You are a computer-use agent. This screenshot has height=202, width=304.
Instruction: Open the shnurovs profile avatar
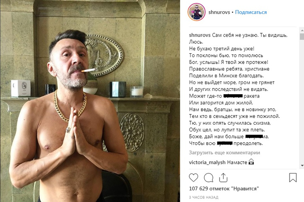click(x=196, y=12)
